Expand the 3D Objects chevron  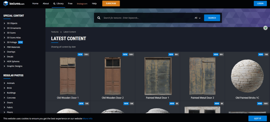tap(4, 23)
